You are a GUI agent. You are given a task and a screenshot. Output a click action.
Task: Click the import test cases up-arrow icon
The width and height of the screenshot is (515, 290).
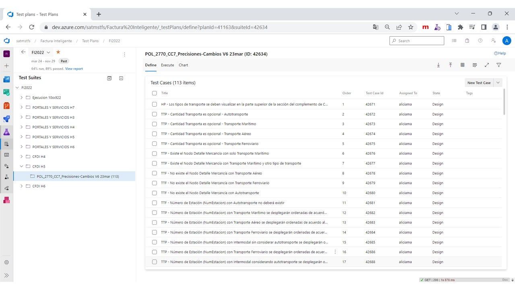click(x=451, y=65)
